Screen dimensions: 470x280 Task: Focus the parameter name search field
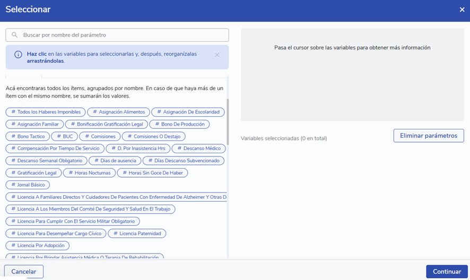[x=122, y=35]
